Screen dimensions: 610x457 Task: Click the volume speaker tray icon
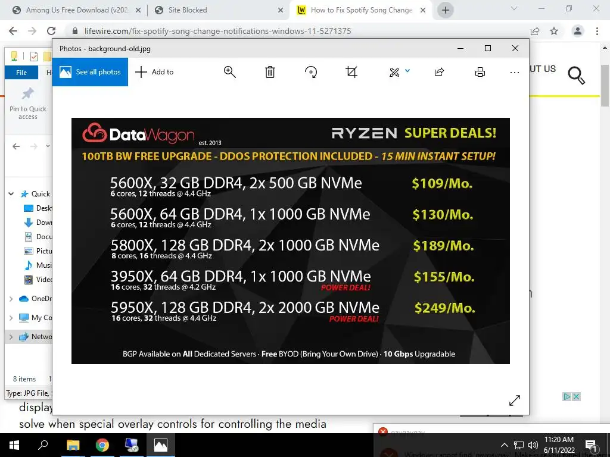533,445
